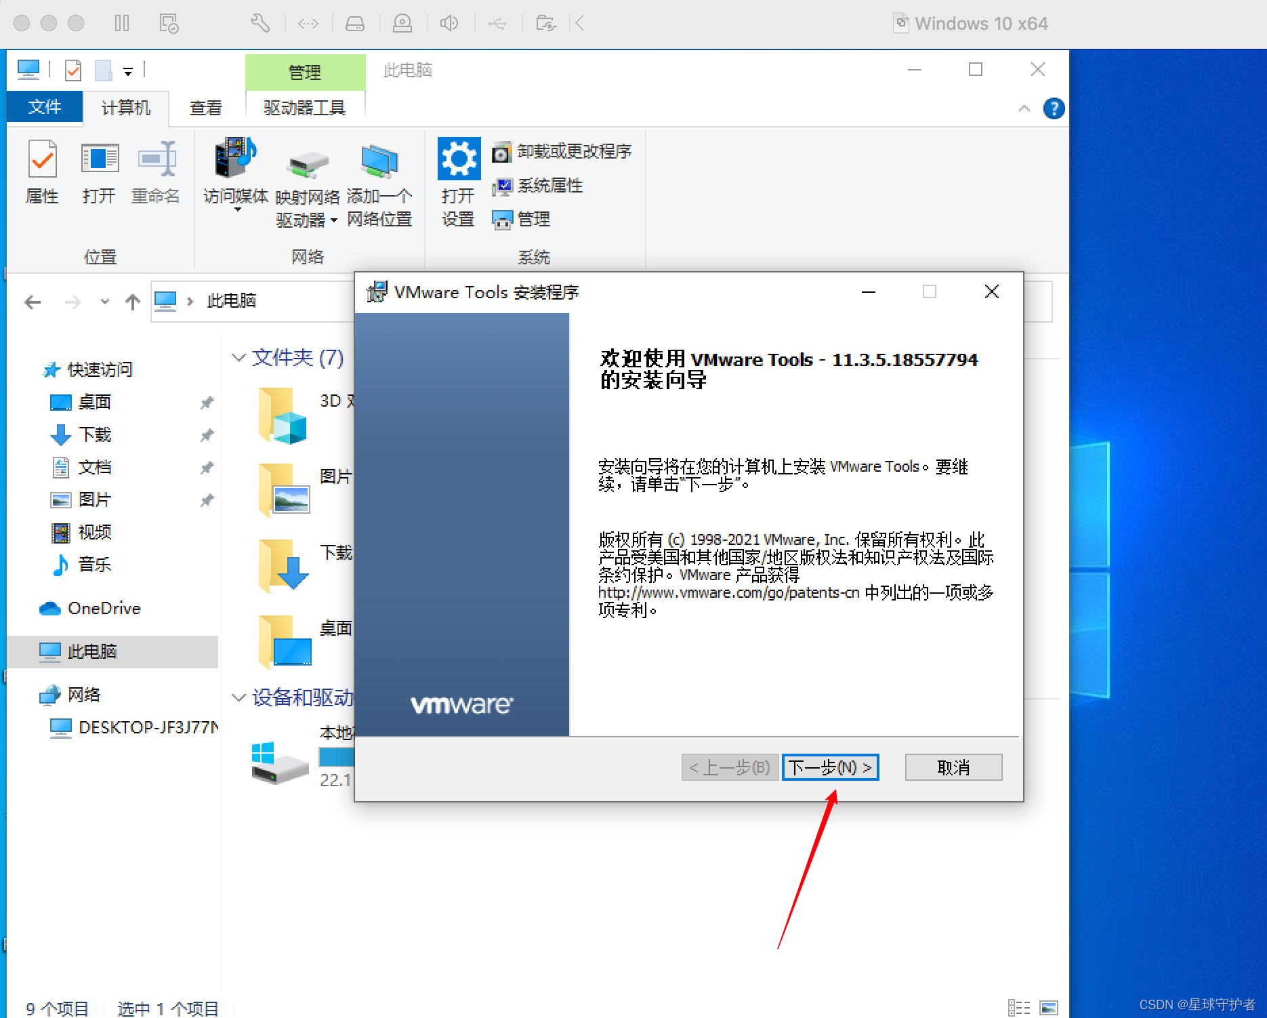Click the up-one-level arrow in Explorer

[132, 302]
